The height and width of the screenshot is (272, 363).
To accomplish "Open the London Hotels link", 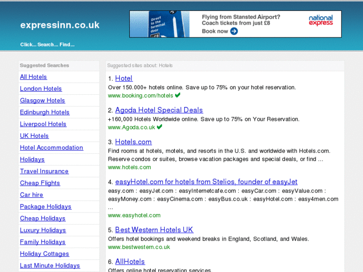I will [41, 89].
